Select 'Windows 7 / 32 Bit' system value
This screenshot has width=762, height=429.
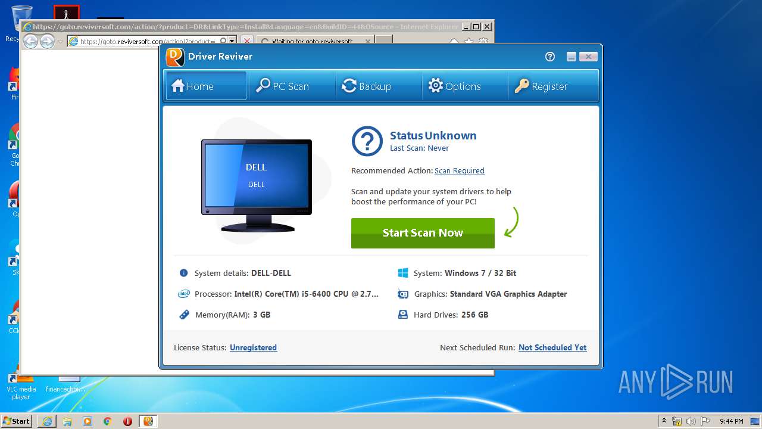click(x=480, y=273)
